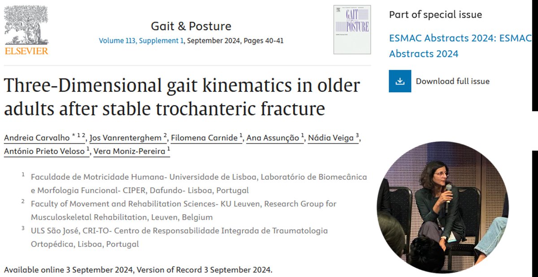The height and width of the screenshot is (277, 538).
Task: Open Volume 113, Supplement 1 link
Action: click(141, 41)
